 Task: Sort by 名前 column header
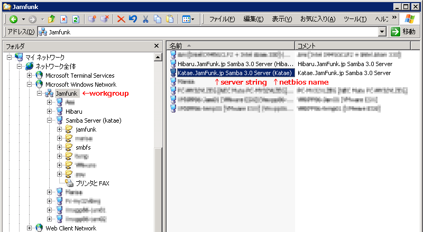click(x=231, y=46)
